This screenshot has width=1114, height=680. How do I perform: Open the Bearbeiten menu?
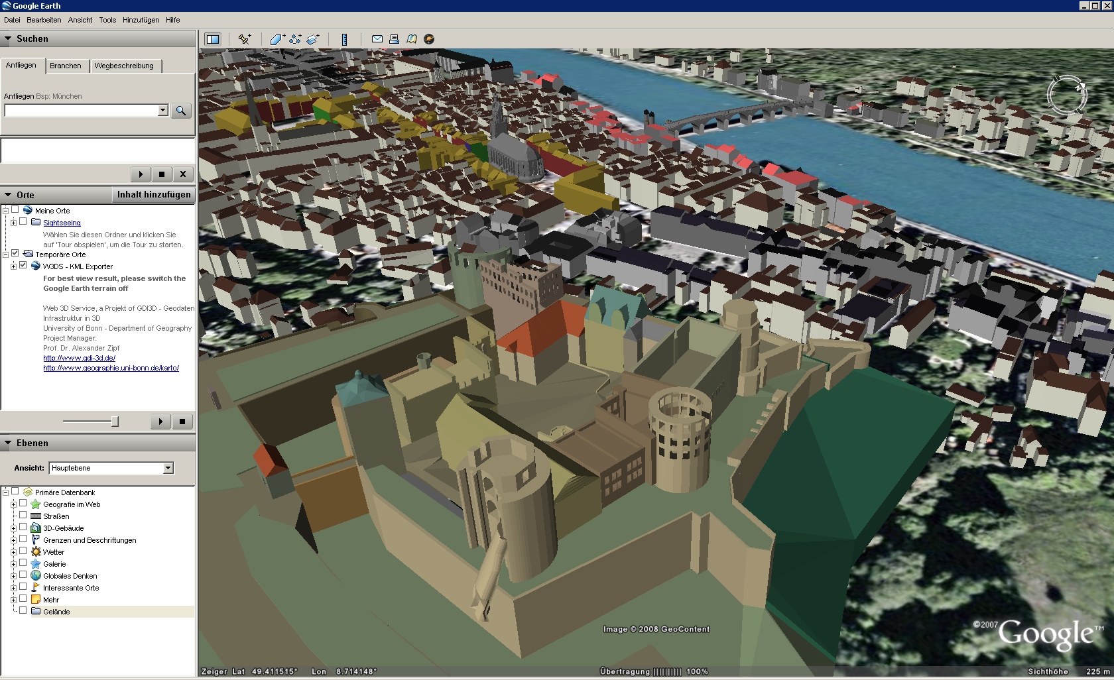coord(44,20)
